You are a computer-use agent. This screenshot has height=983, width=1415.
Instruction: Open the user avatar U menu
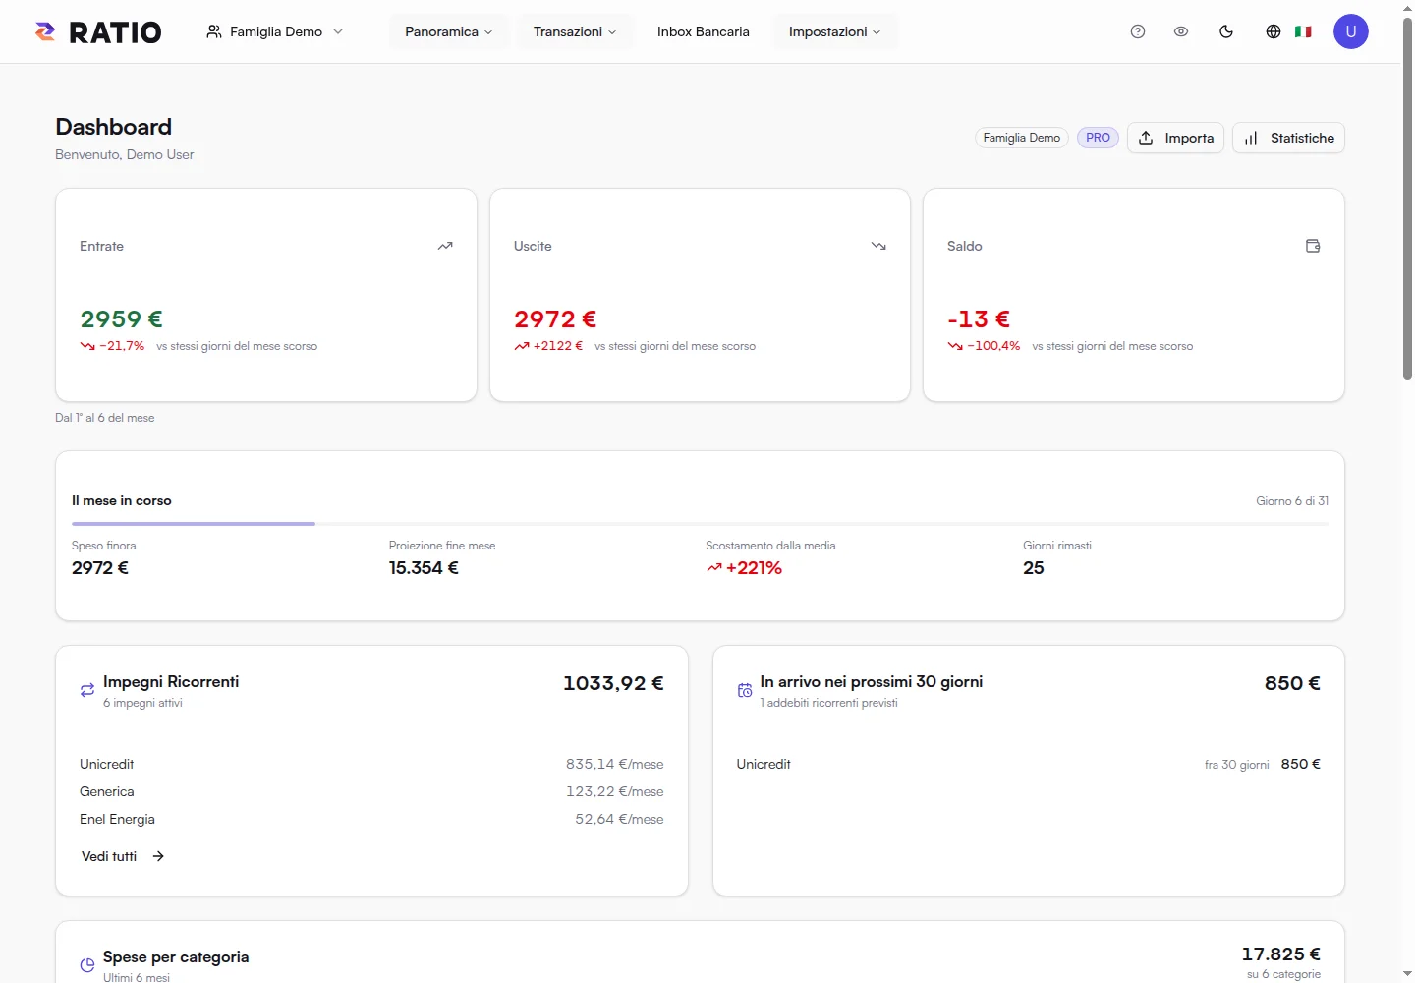click(1351, 31)
